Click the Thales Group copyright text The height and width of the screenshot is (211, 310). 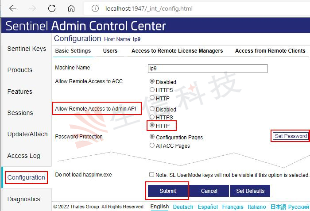click(99, 207)
